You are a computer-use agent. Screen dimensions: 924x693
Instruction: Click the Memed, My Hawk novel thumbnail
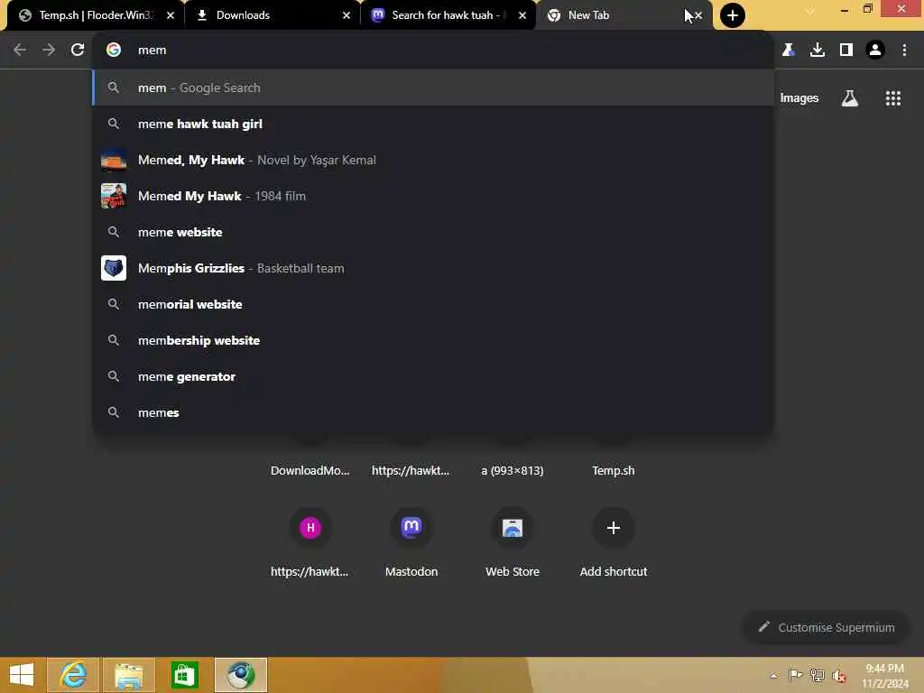[x=114, y=160]
